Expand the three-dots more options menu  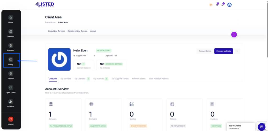237,51
